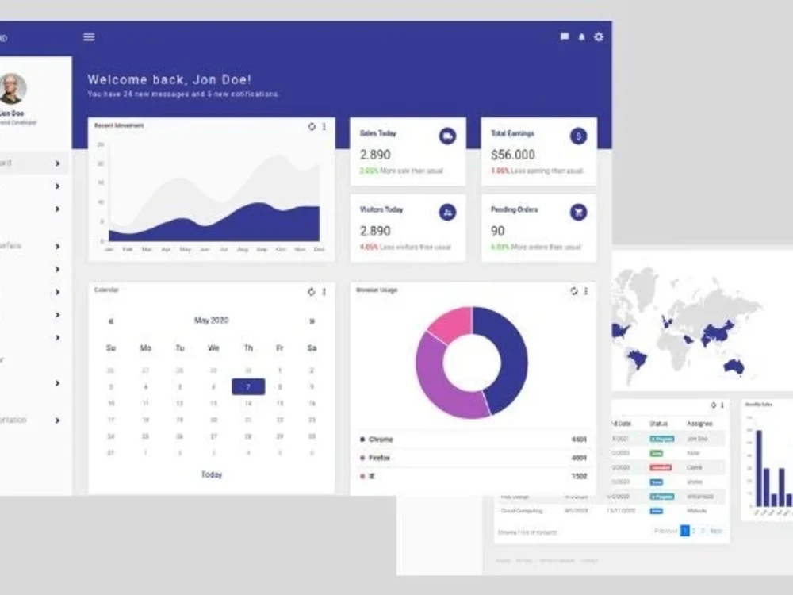Click the IE row in Browser Usage legend
This screenshot has height=595, width=793.
(473, 476)
